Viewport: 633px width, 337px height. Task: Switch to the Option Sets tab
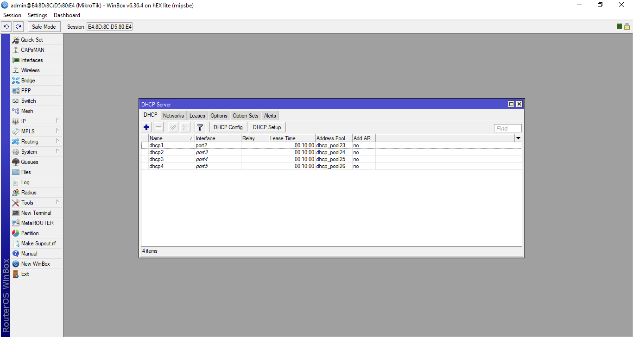tap(246, 116)
